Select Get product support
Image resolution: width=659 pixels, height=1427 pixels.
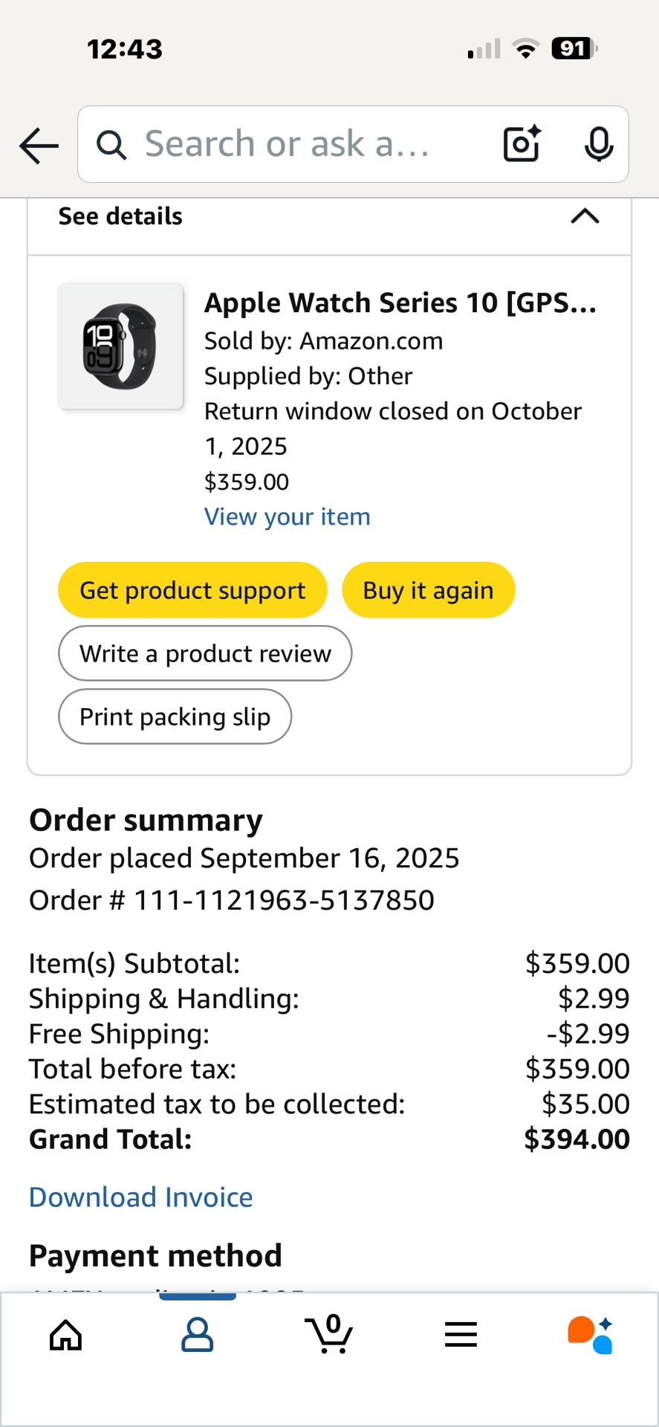(192, 589)
